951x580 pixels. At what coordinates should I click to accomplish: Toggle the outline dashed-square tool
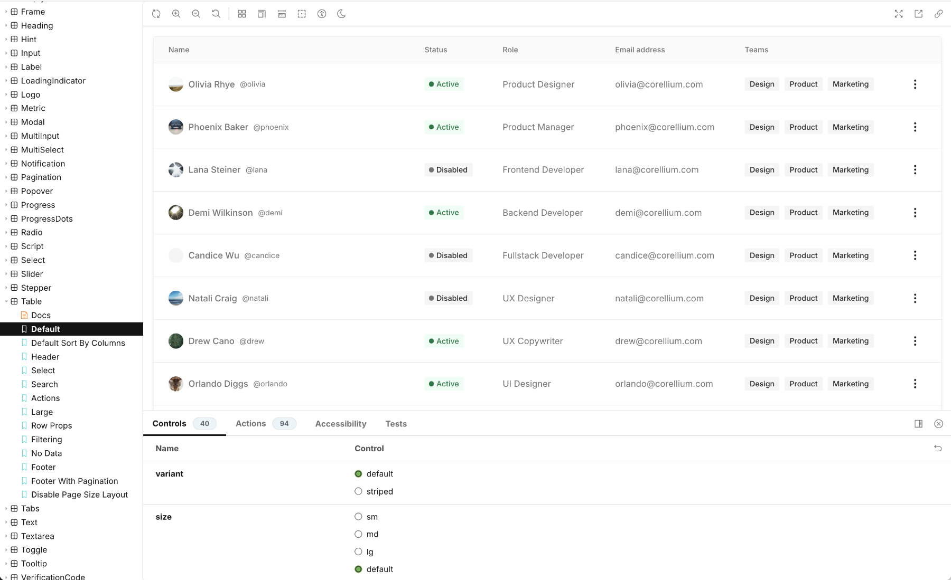tap(302, 14)
